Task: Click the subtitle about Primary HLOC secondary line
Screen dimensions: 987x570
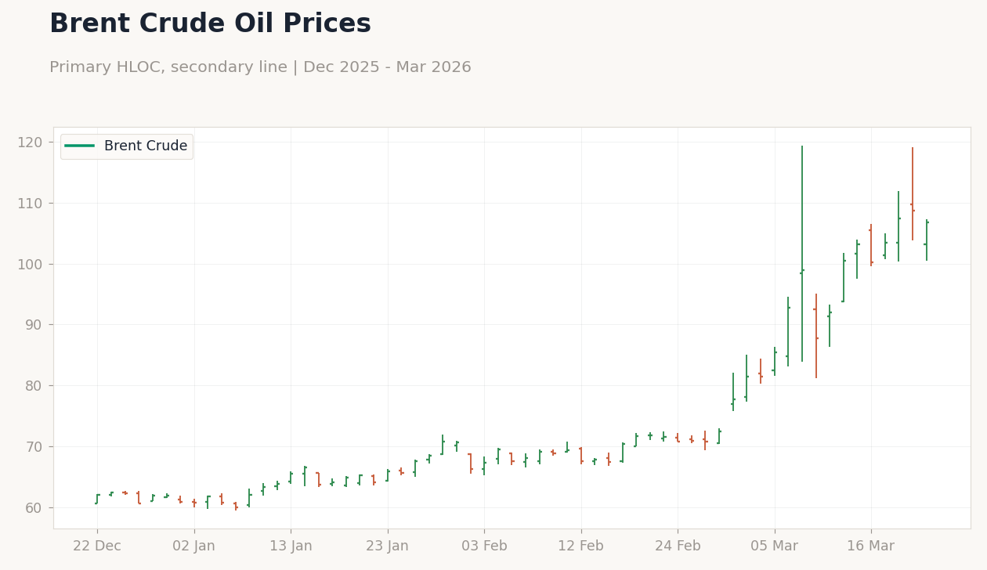Action: [x=260, y=67]
